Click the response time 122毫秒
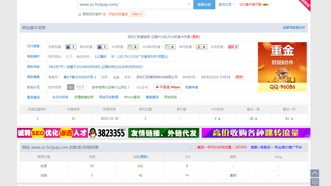Image resolution: width=331 pixels, height=186 pixels. (101, 57)
